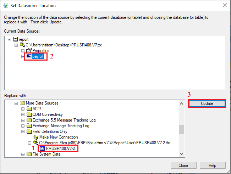Click the Update button

[207, 103]
